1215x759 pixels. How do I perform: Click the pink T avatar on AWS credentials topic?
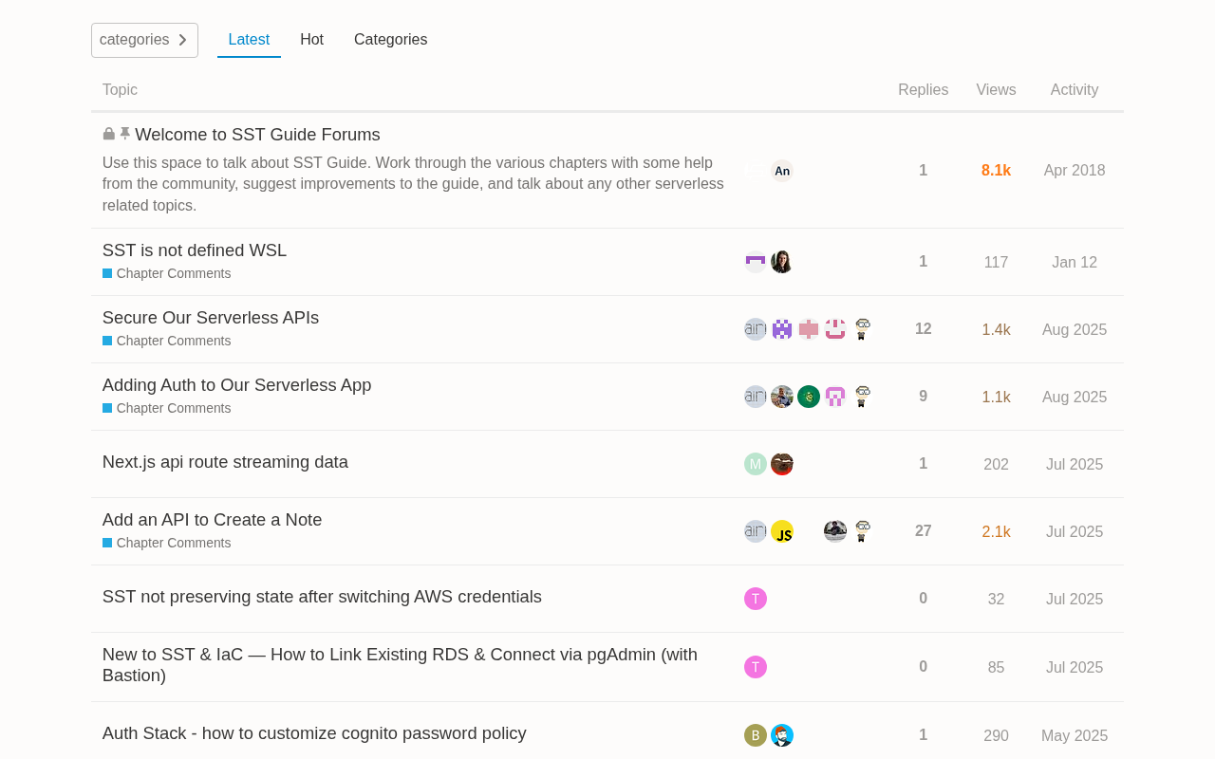click(x=755, y=599)
